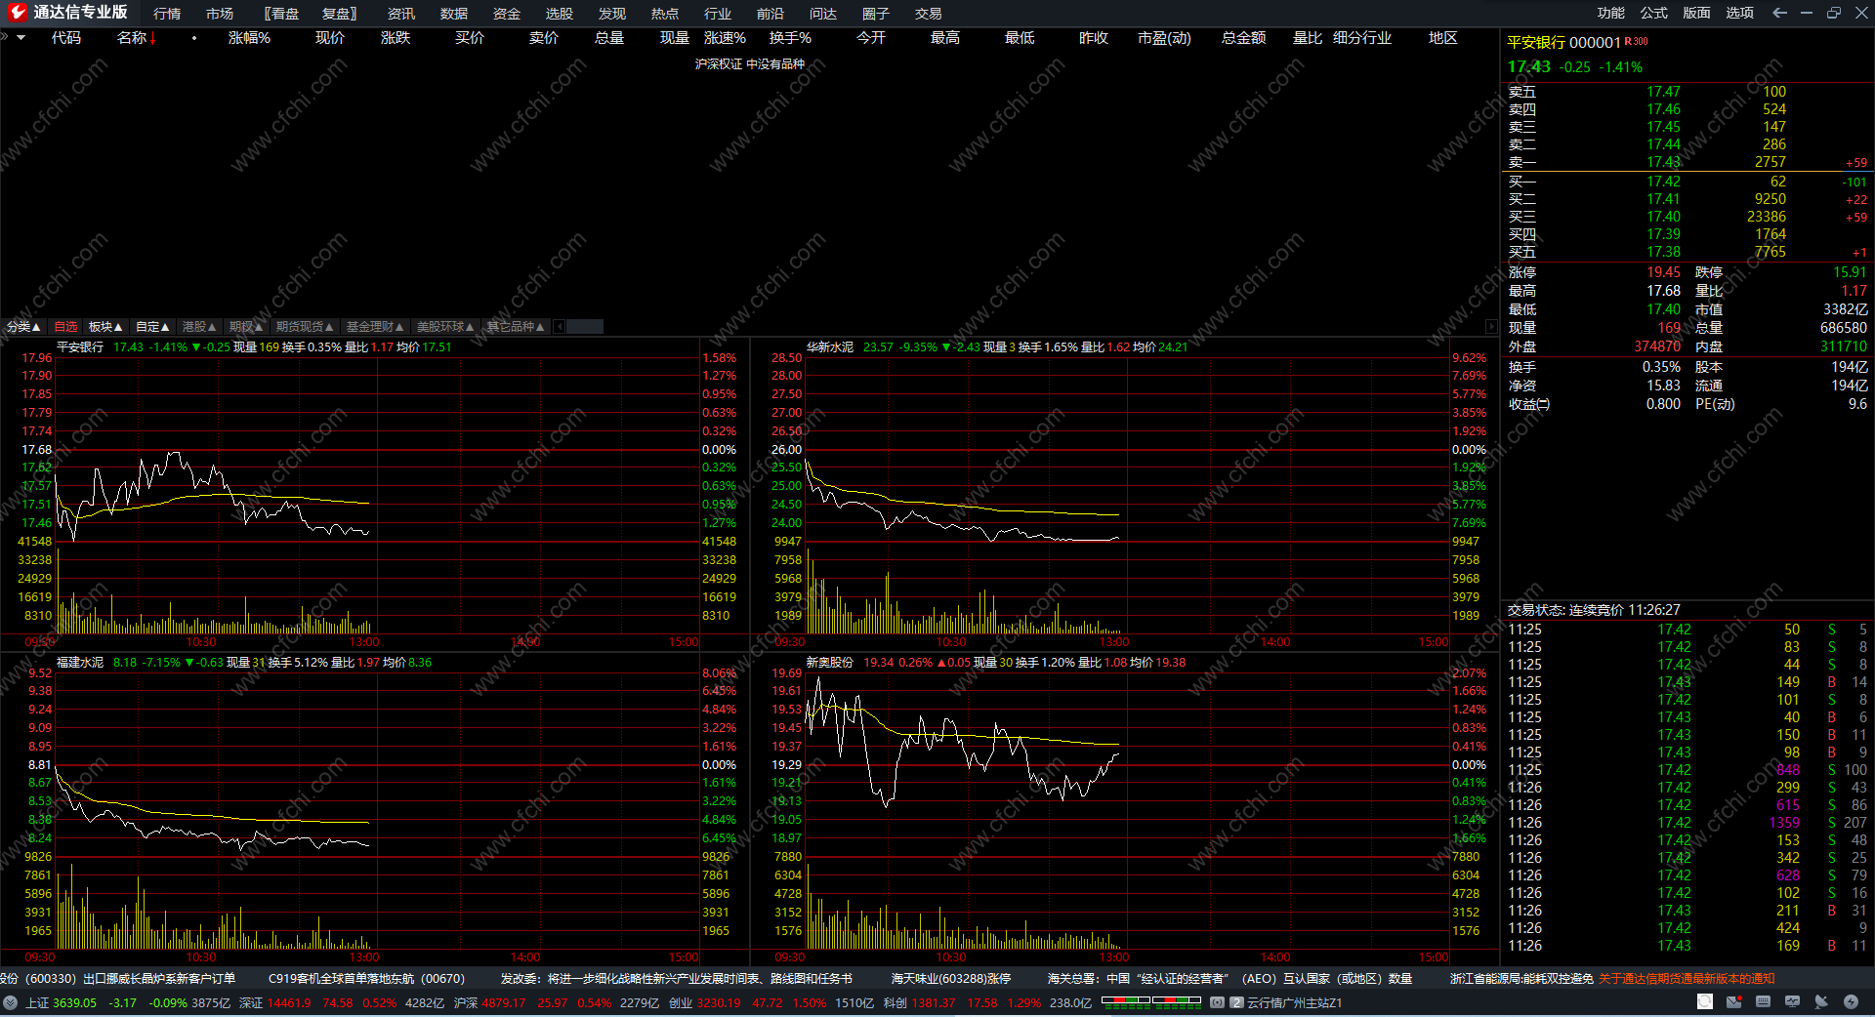Click the broadcast icon before 云行情
The image size is (1875, 1017).
click(x=1217, y=1002)
